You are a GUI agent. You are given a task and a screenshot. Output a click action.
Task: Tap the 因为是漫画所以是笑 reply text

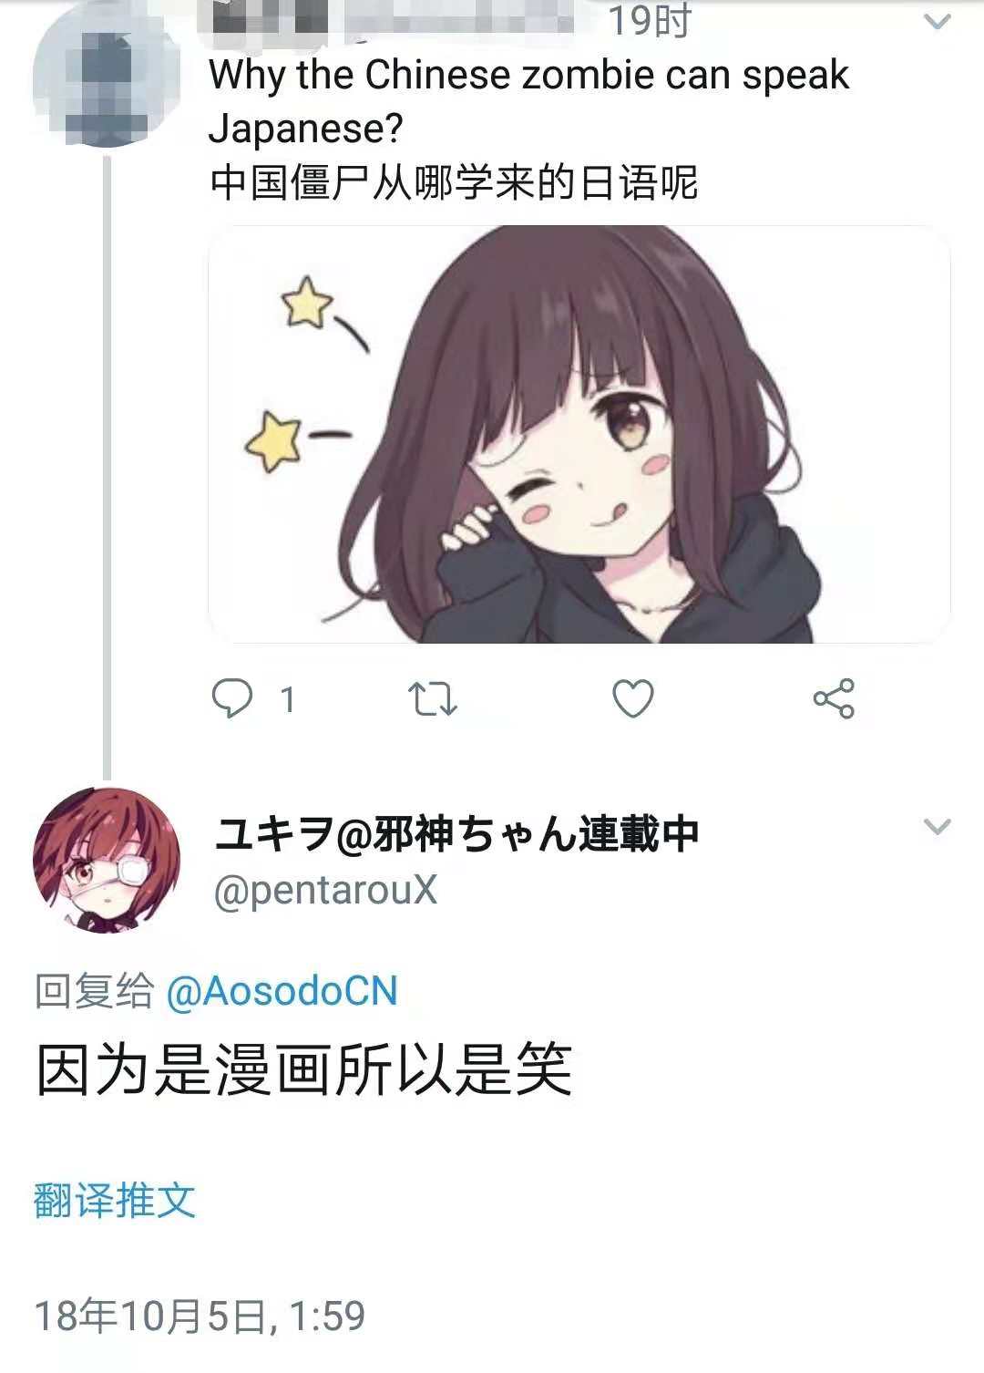coord(304,1069)
